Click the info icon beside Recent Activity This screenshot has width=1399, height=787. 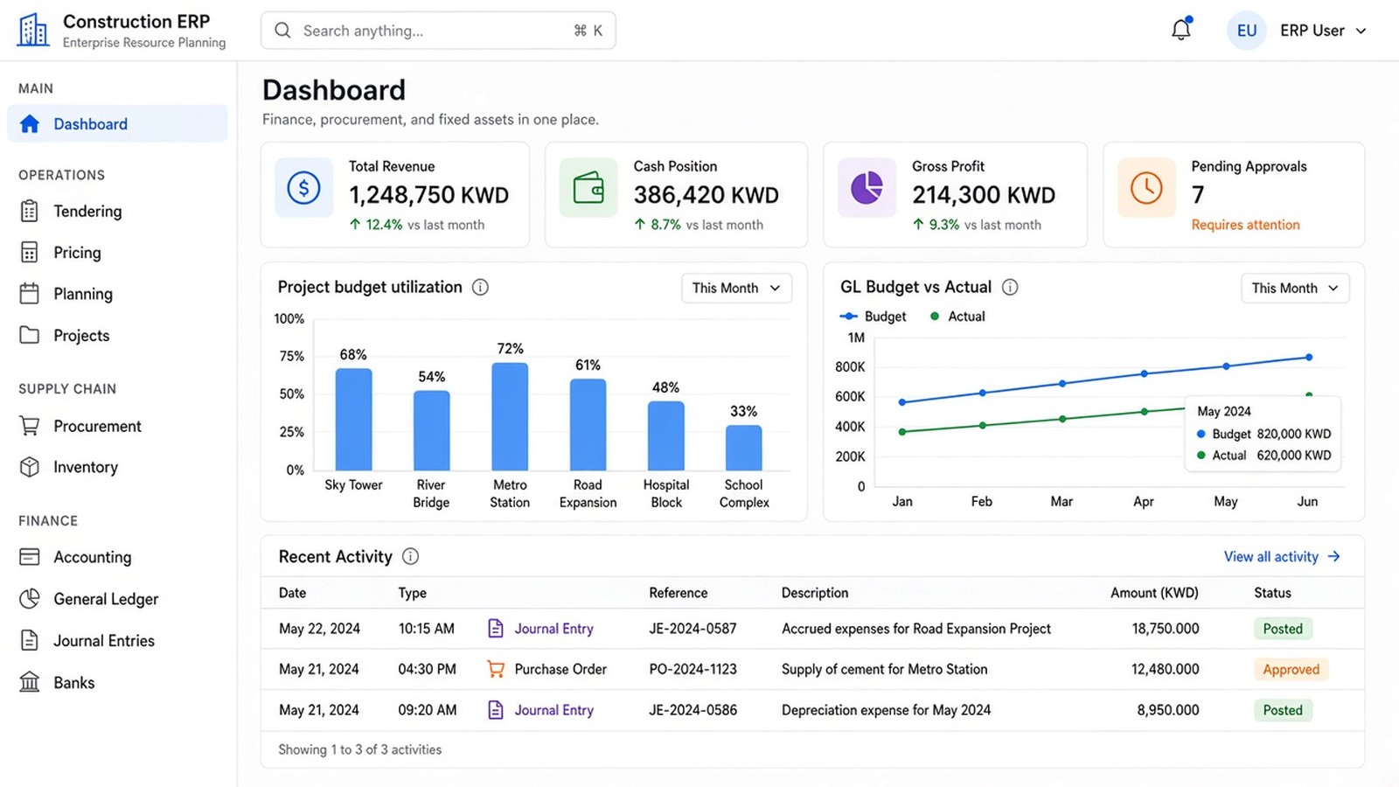pyautogui.click(x=410, y=556)
